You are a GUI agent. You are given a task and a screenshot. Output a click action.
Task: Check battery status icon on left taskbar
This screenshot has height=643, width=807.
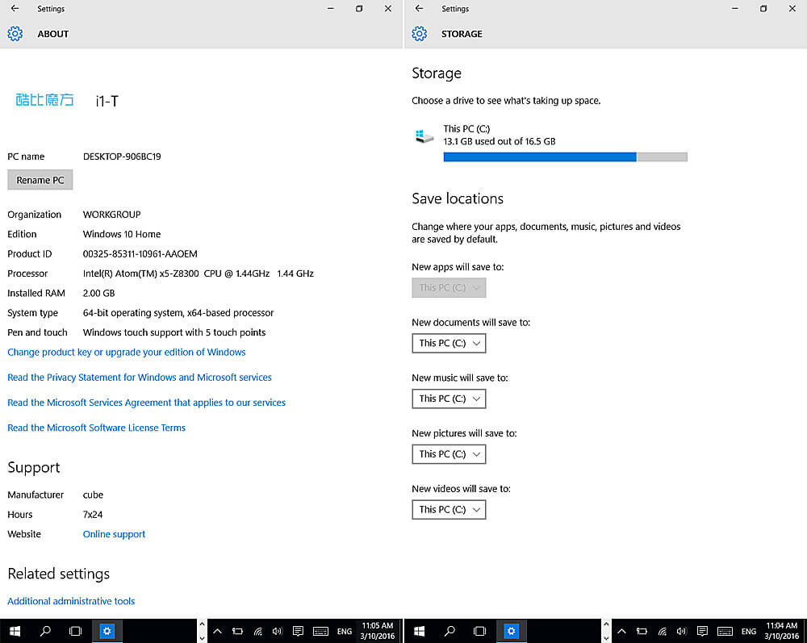point(237,631)
